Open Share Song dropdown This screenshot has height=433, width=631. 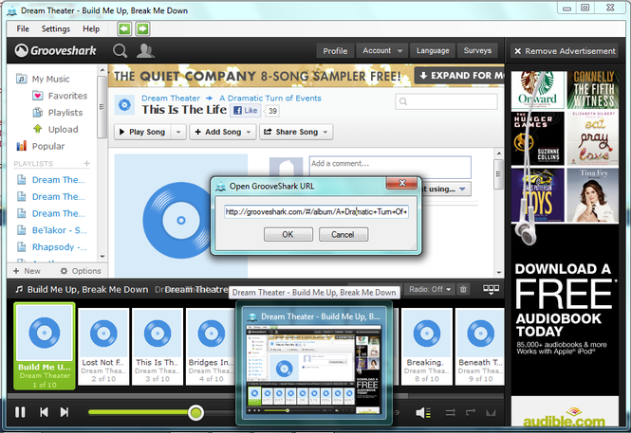(x=296, y=132)
